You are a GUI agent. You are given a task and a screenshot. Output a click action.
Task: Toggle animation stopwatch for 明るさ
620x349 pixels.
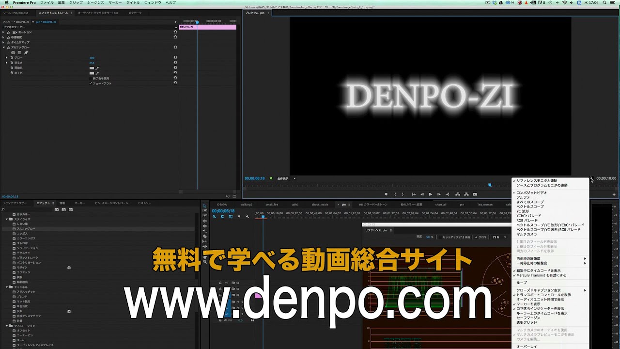(x=12, y=63)
